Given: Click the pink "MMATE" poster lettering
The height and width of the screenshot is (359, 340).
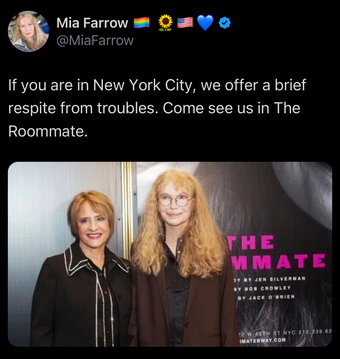Looking at the screenshot, I should (x=278, y=261).
